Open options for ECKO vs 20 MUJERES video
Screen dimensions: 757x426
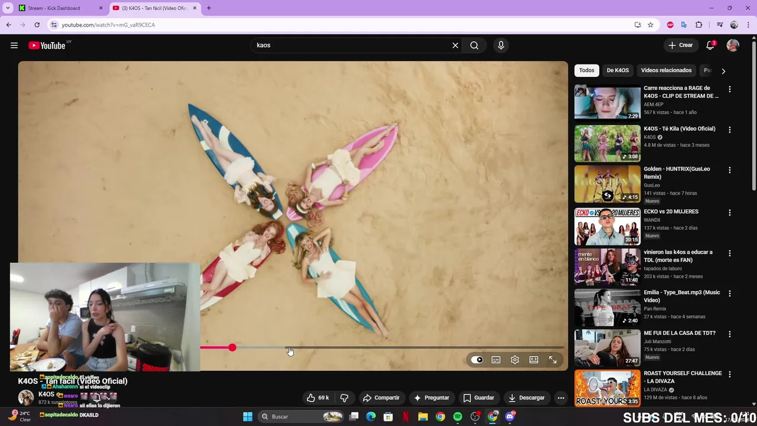click(x=729, y=212)
